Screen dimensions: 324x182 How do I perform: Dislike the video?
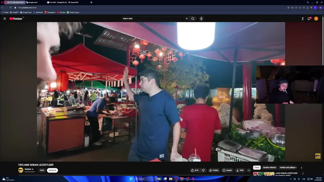click(x=203, y=170)
